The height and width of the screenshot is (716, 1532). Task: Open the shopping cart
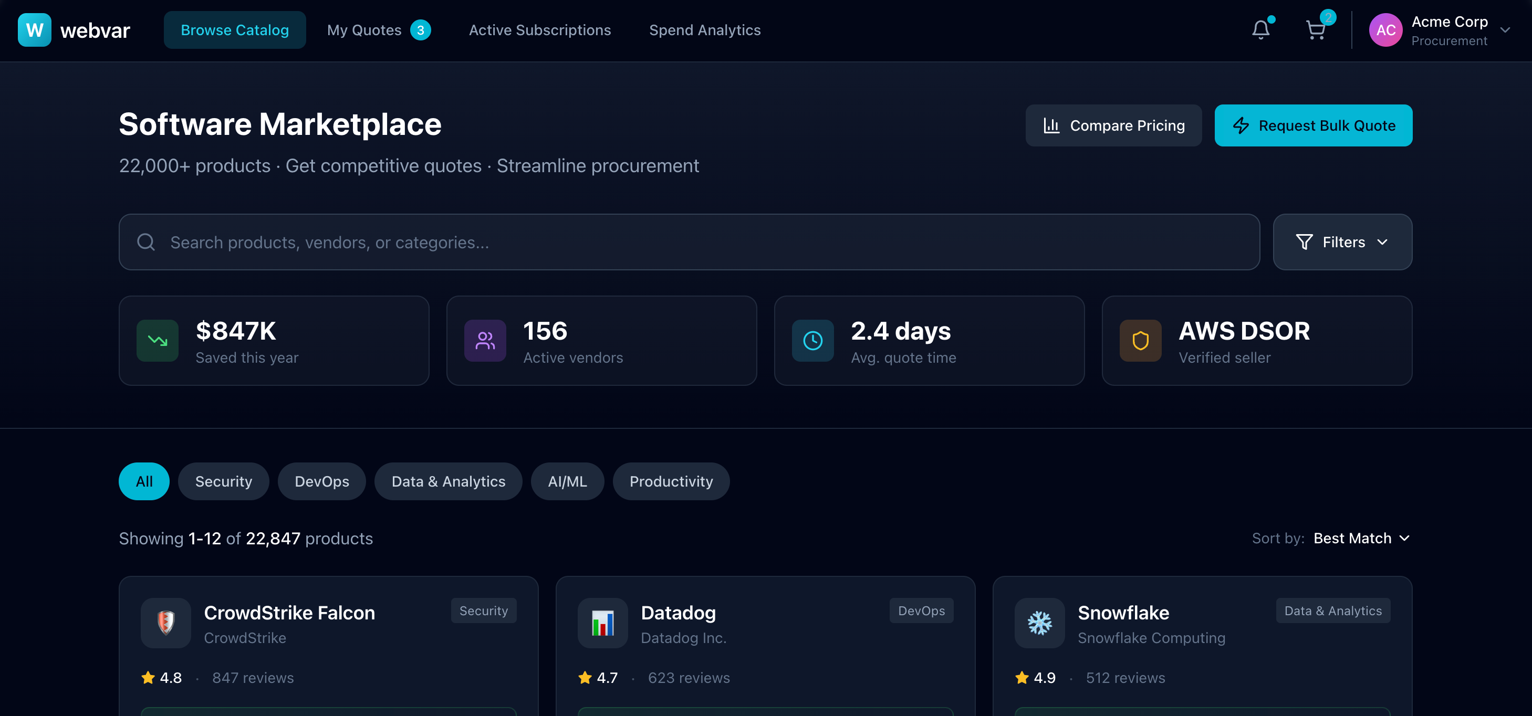tap(1315, 30)
